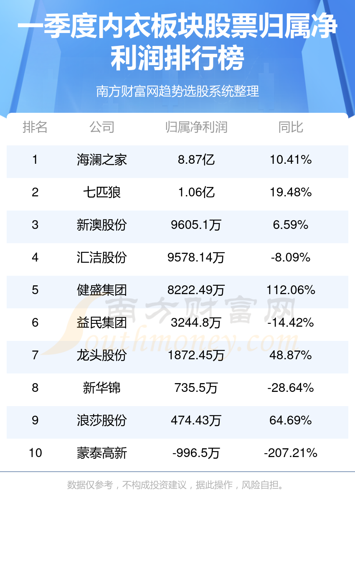Select company name 七匹狼
Screen dimensions: 355x564
101,192
